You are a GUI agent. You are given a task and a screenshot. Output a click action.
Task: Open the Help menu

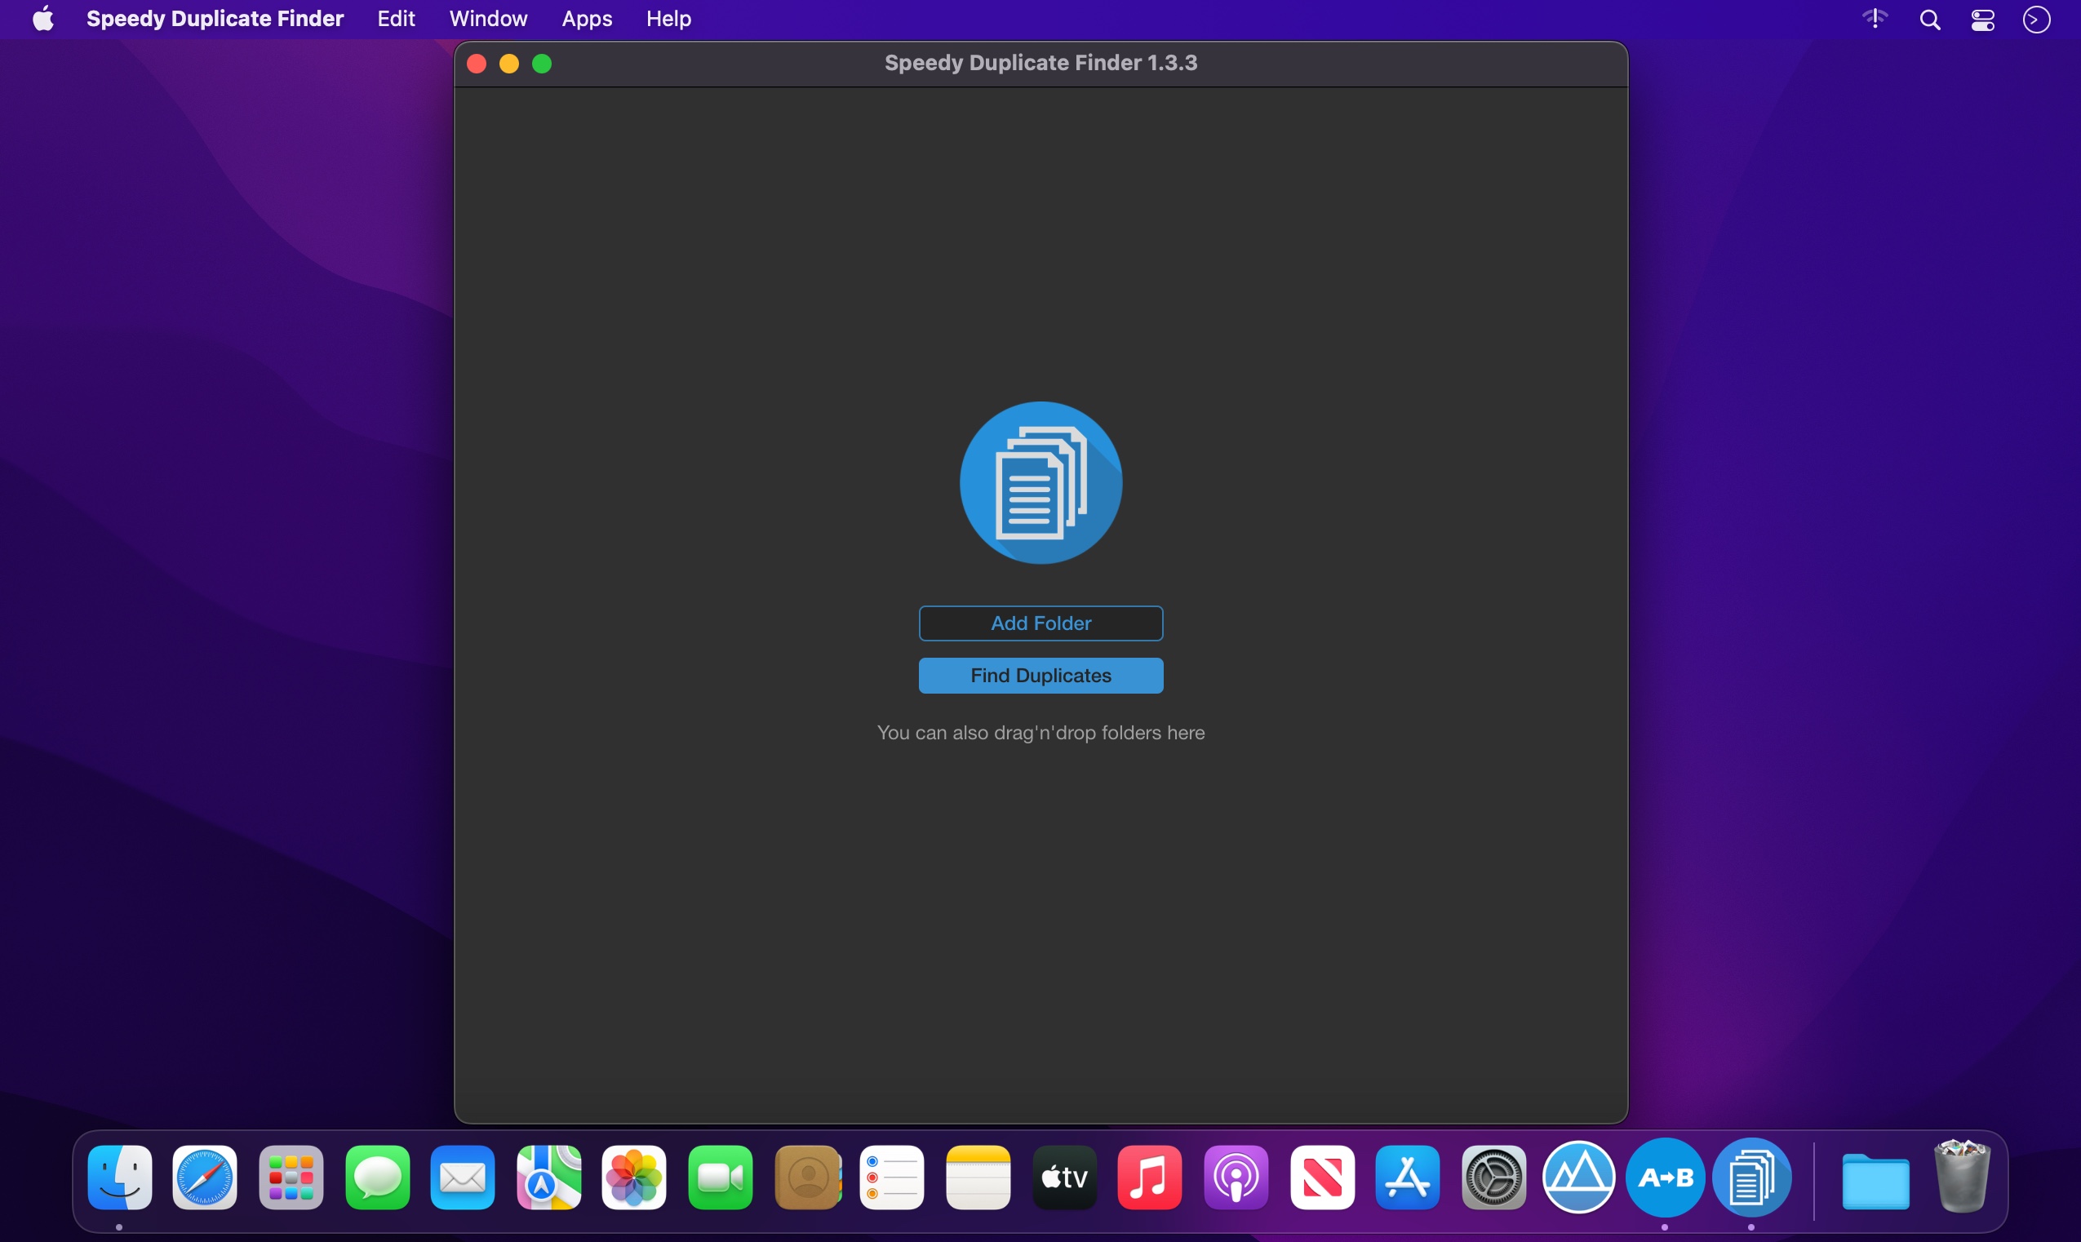click(668, 19)
